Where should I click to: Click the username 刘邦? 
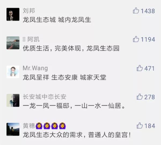(x=29, y=11)
